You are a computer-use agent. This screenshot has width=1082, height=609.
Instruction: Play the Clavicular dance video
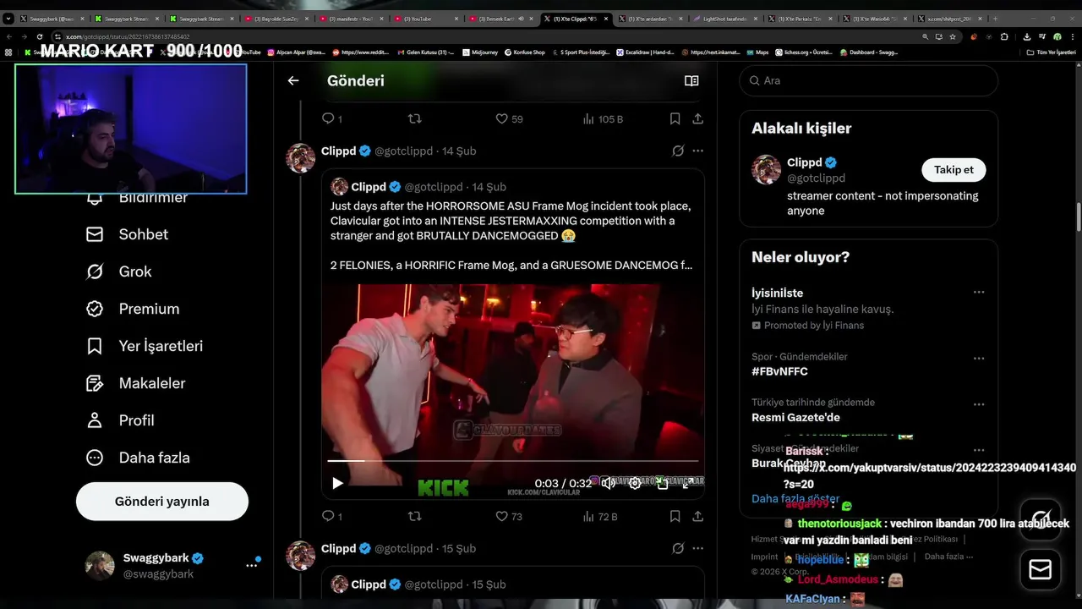click(x=337, y=483)
